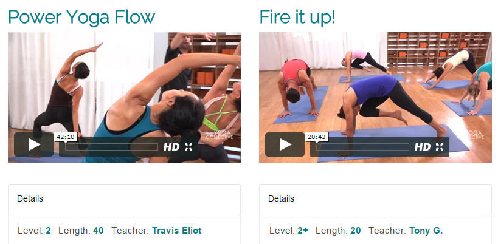Toggle HD quality on Fire it up! video
The height and width of the screenshot is (244, 498).
pos(423,147)
